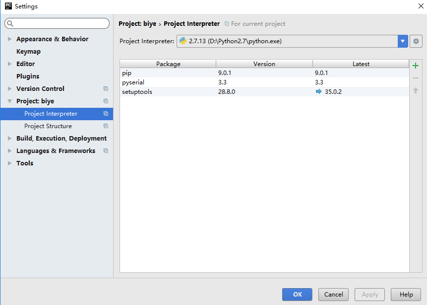The height and width of the screenshot is (305, 427).
Task: Click the For current project icon
Action: [x=227, y=24]
